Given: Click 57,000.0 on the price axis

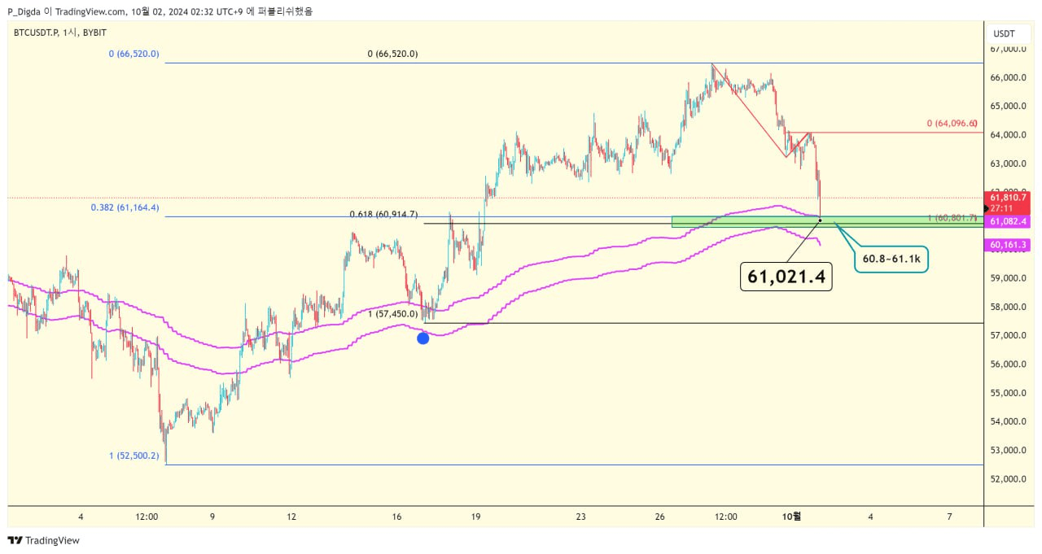Looking at the screenshot, I should point(1008,335).
